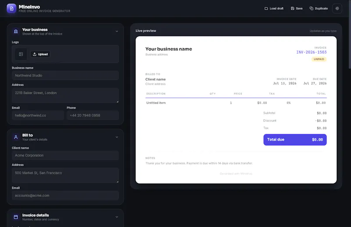Click 'Your business name' in the preview

tap(168, 49)
